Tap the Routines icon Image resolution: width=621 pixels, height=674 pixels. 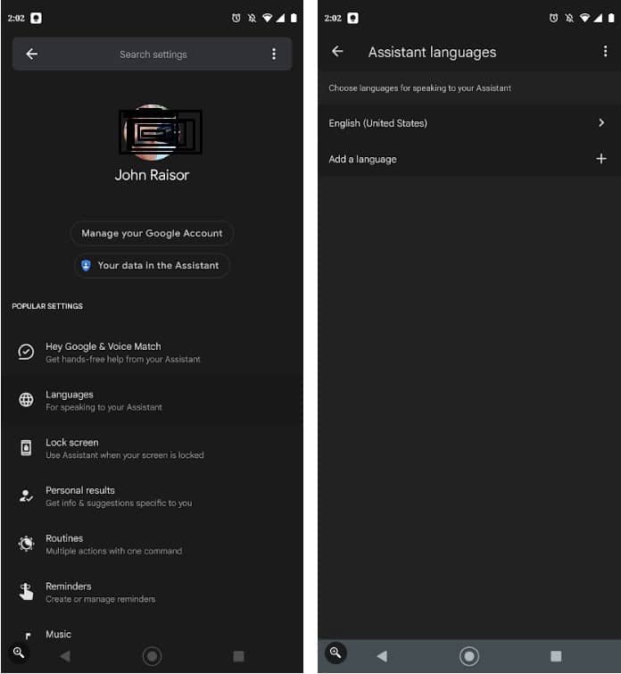click(26, 544)
